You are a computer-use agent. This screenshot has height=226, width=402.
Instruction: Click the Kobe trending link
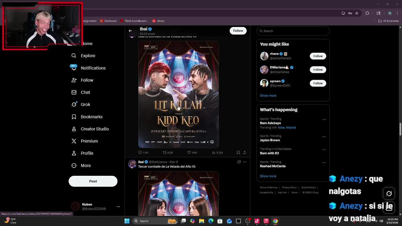click(x=281, y=128)
